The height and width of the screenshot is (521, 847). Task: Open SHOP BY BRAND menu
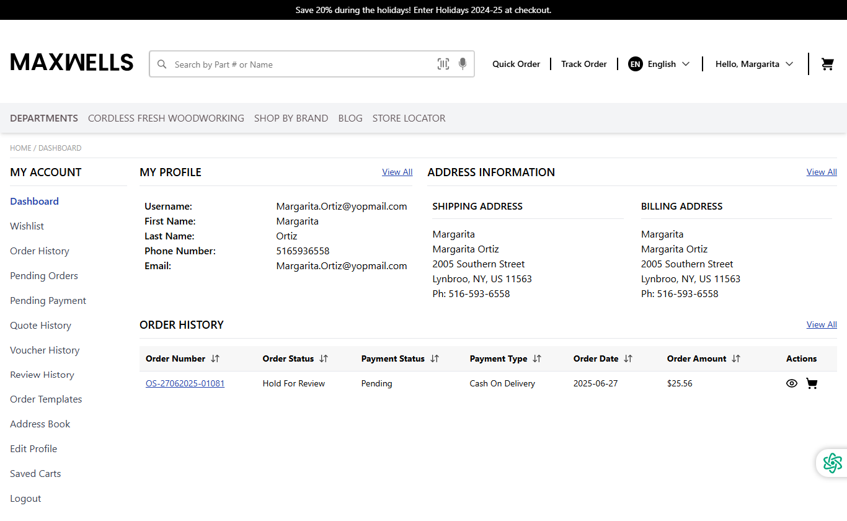click(x=291, y=118)
